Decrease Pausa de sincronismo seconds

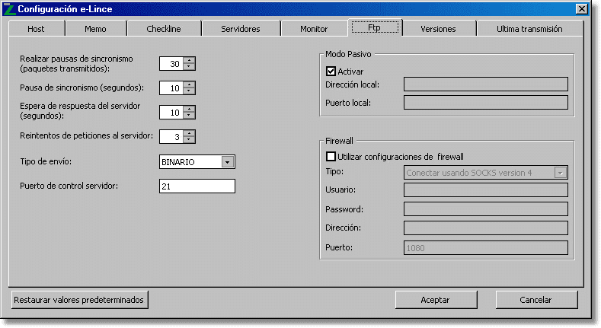click(189, 91)
